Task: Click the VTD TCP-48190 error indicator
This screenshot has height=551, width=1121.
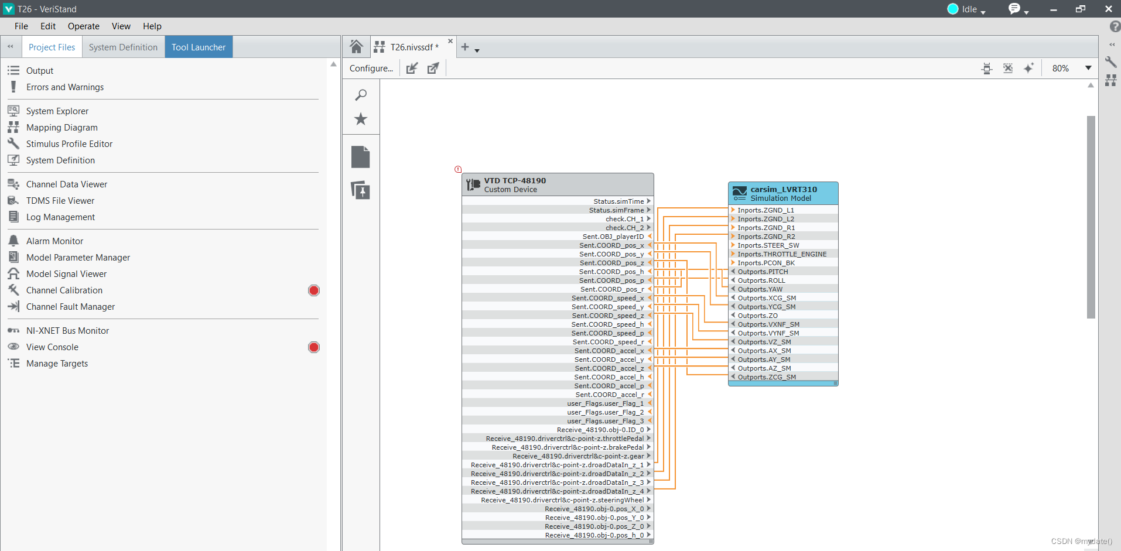Action: coord(458,170)
